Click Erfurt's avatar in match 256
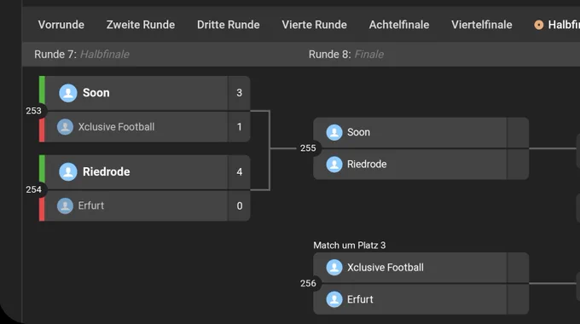 (334, 299)
